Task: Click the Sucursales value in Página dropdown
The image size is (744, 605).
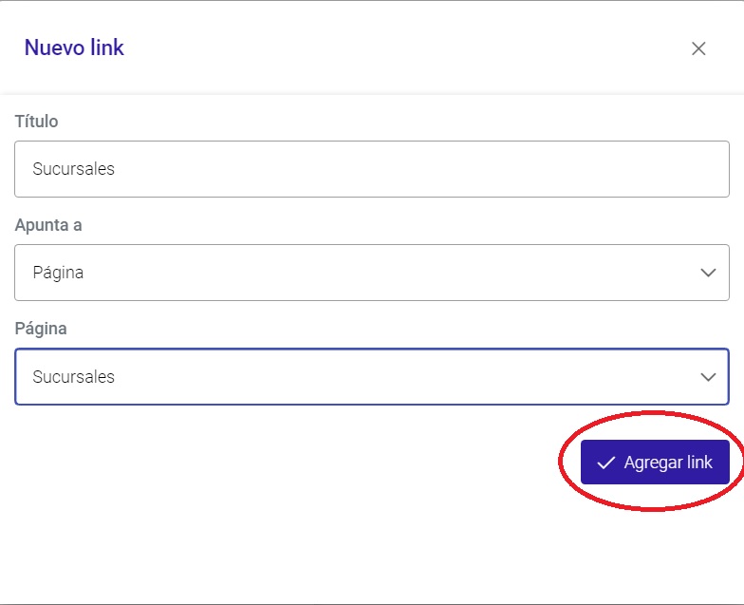Action: [74, 377]
